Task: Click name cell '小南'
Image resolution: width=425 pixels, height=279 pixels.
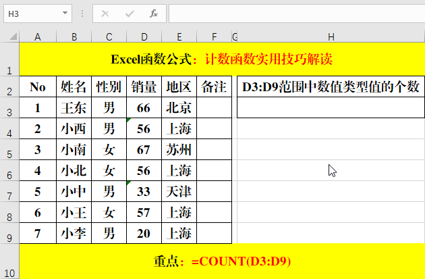Action: tap(74, 149)
